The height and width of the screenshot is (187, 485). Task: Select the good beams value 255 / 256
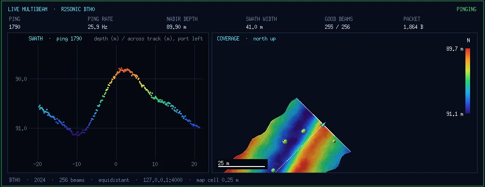coord(337,27)
